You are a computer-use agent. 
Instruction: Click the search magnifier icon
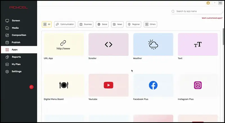(173, 11)
